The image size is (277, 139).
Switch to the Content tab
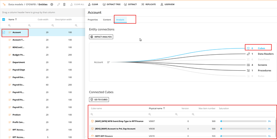(x=107, y=20)
